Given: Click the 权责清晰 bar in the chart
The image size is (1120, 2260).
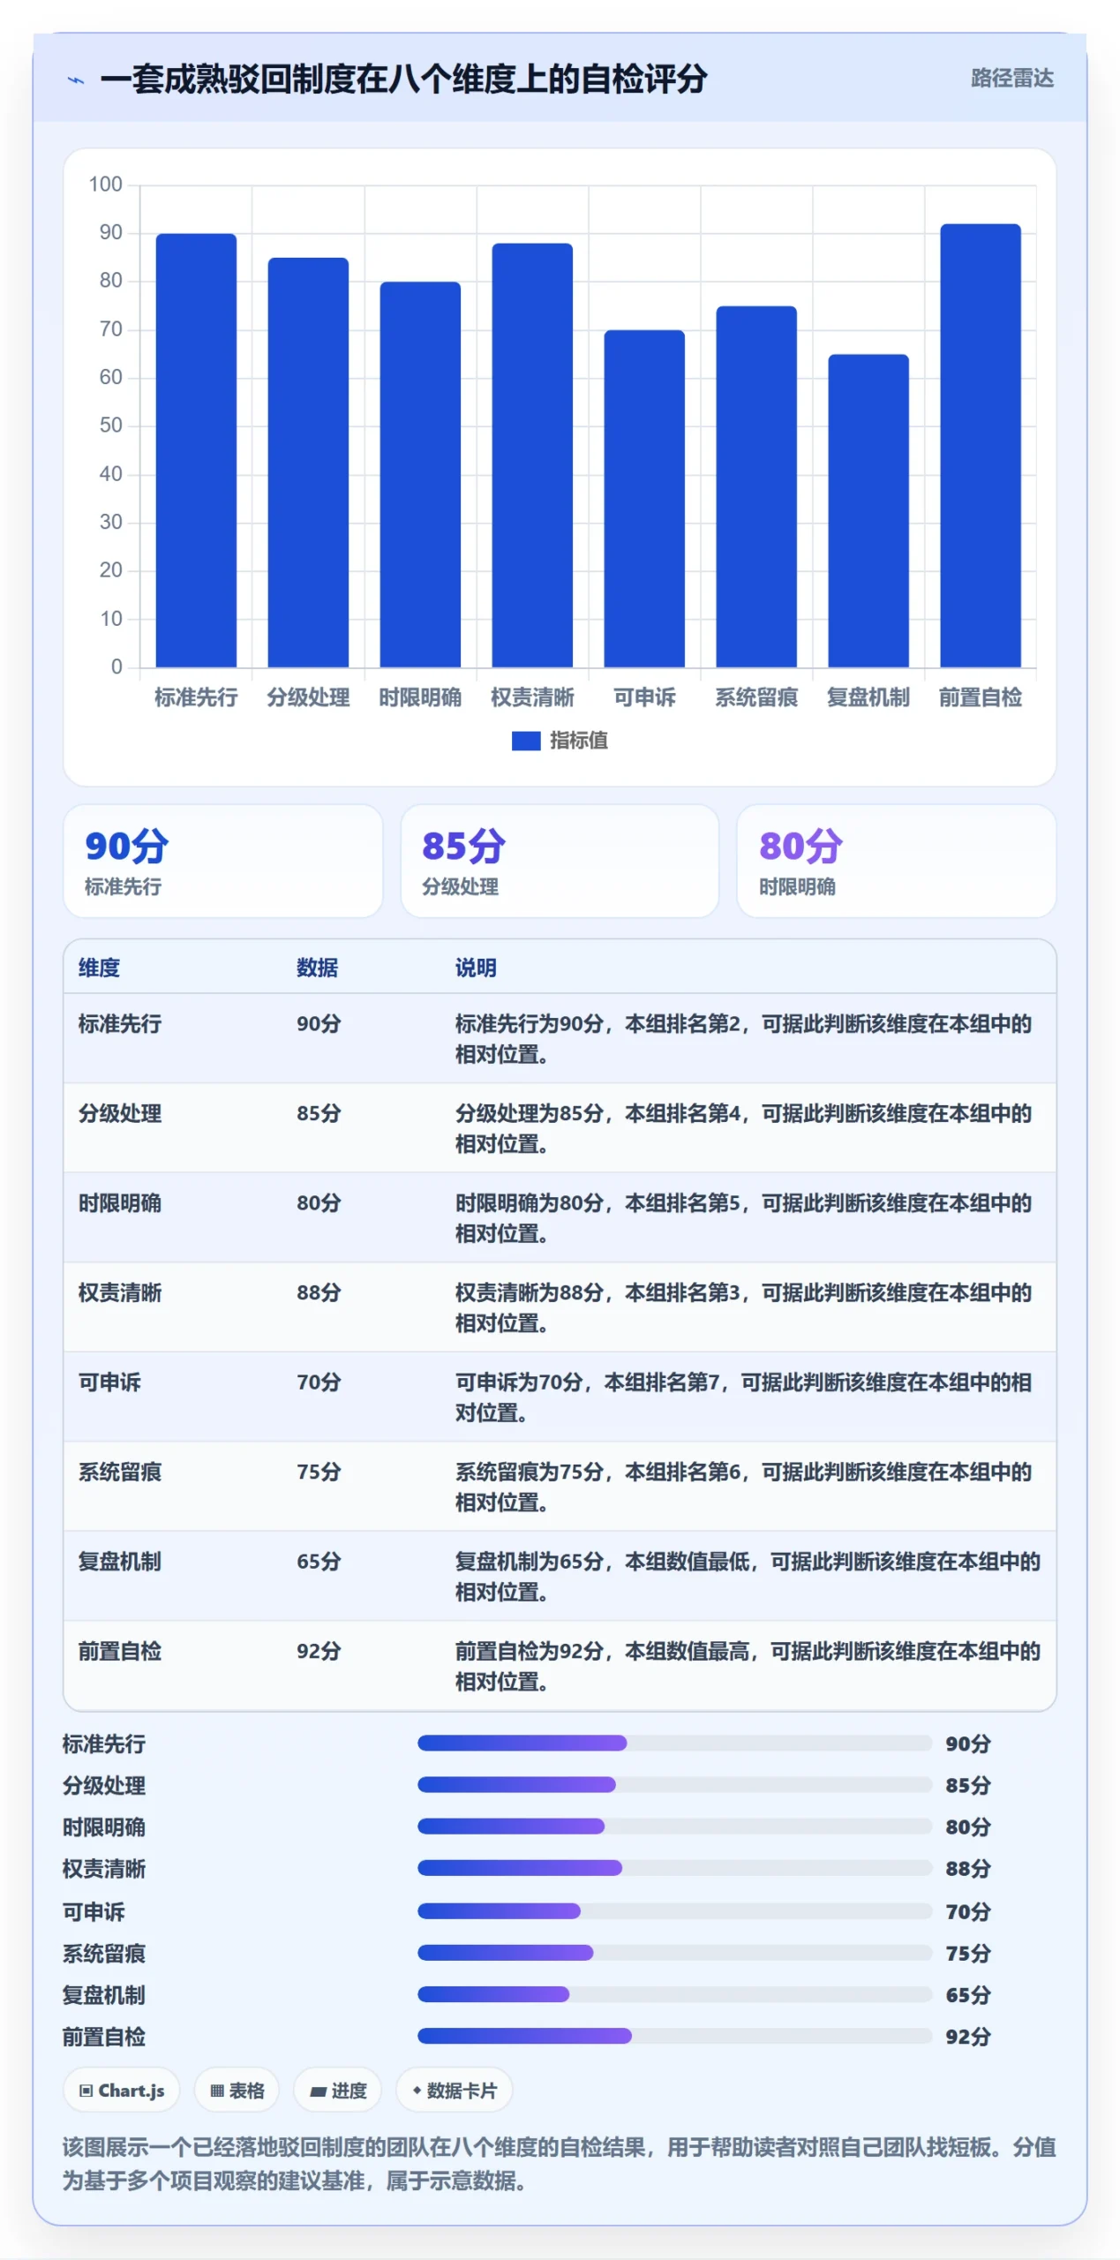Looking at the screenshot, I should [532, 456].
